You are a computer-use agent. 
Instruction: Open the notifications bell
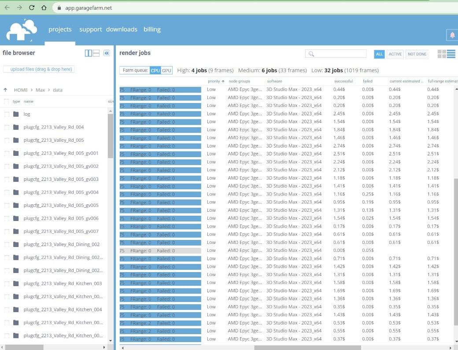[452, 35]
